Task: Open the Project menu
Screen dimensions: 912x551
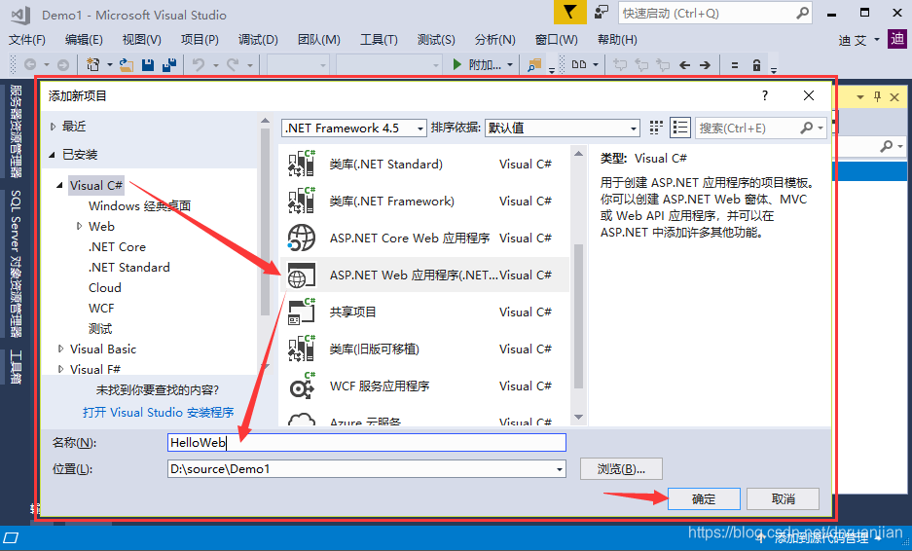Action: click(200, 40)
